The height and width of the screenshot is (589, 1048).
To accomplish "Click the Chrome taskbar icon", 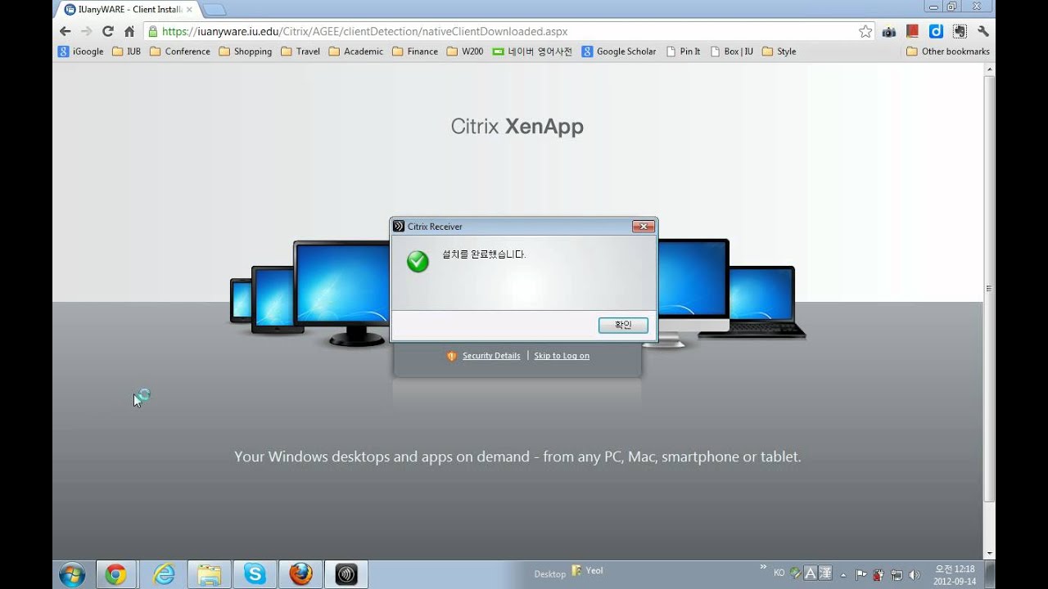I will (115, 574).
